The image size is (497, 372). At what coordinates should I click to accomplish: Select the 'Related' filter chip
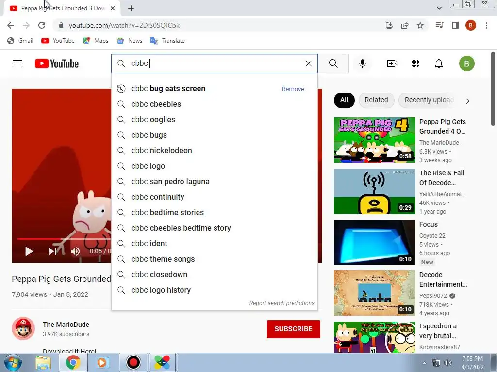click(376, 100)
